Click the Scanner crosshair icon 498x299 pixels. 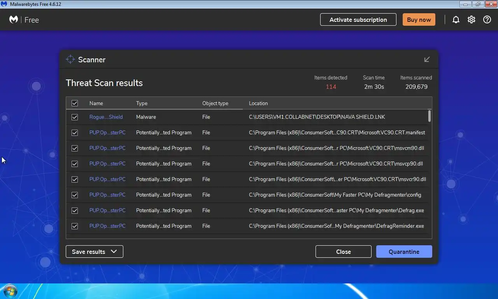click(x=70, y=59)
